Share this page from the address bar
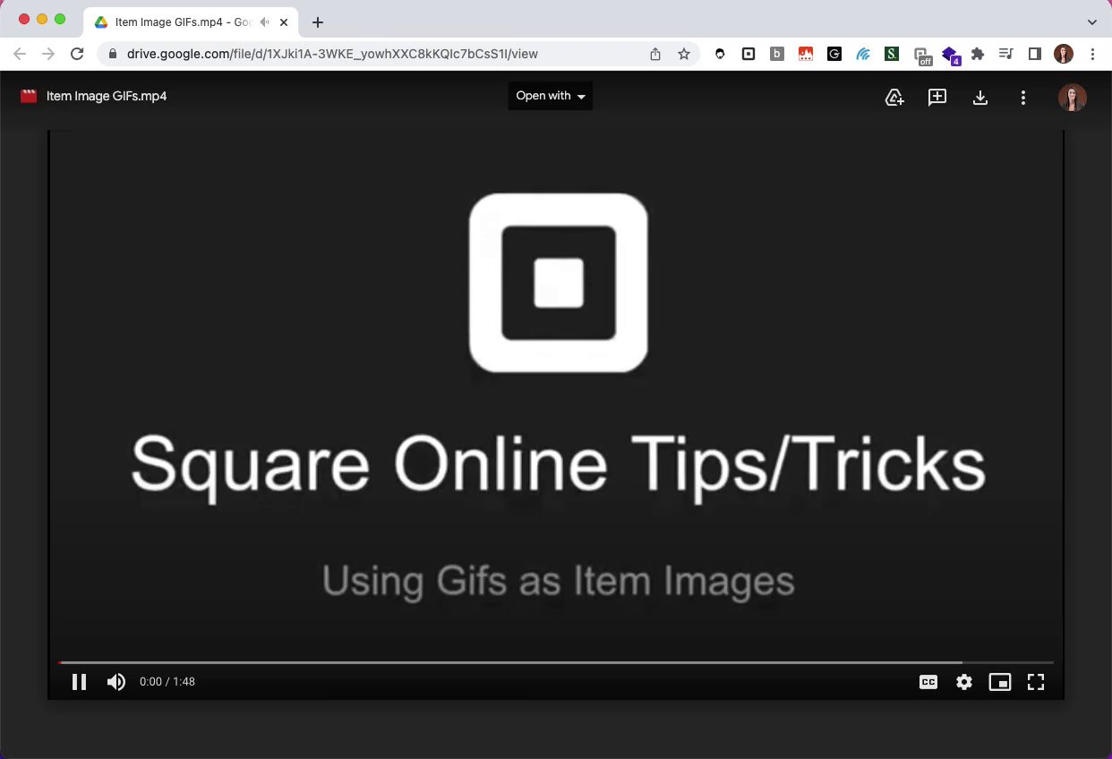This screenshot has height=759, width=1112. (655, 54)
